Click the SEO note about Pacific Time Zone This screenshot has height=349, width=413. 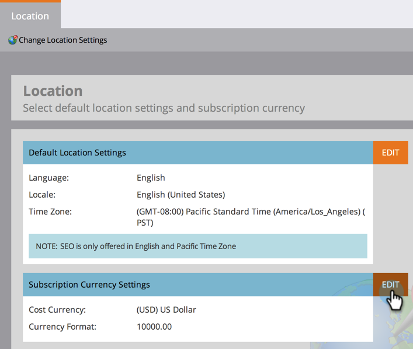coord(198,246)
